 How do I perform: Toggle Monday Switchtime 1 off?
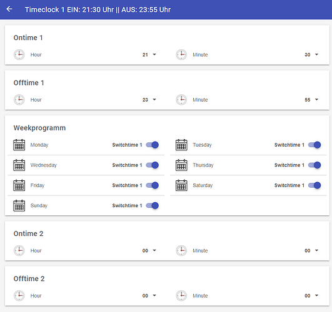point(153,145)
